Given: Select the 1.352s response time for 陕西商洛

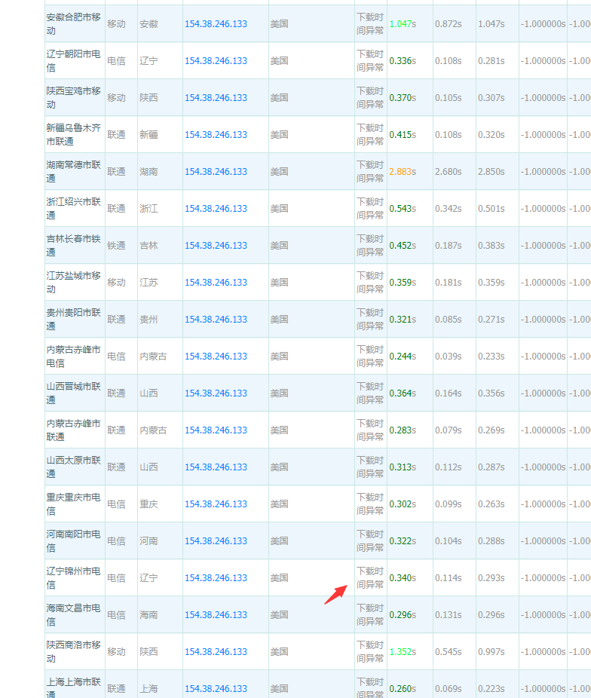Looking at the screenshot, I should (x=402, y=652).
